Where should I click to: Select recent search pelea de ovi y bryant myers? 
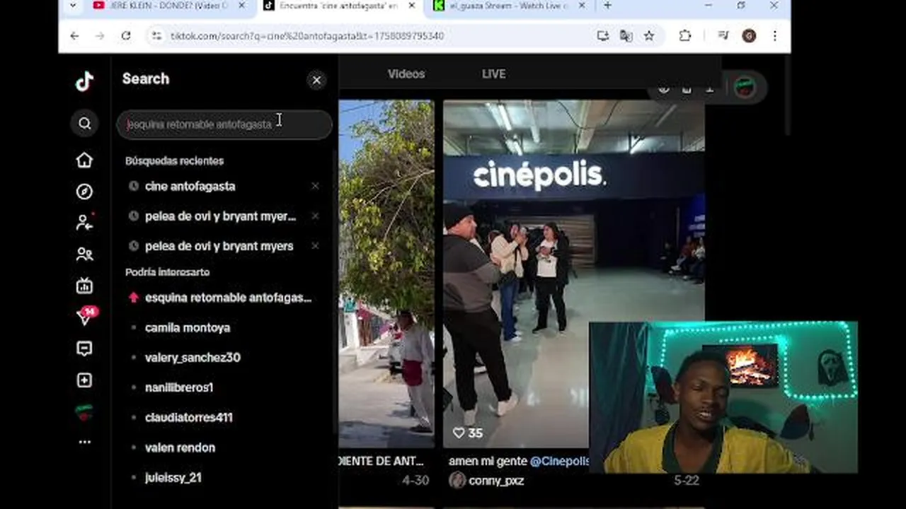219,246
